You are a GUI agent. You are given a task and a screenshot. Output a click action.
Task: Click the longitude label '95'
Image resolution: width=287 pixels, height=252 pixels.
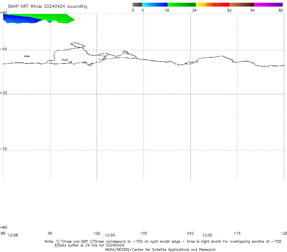50,233
